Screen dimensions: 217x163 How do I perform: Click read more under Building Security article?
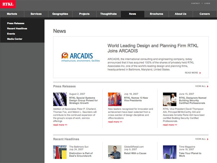(x=170, y=125)
